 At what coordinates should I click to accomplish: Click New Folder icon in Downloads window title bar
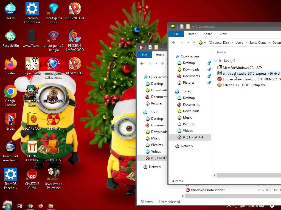188,27
